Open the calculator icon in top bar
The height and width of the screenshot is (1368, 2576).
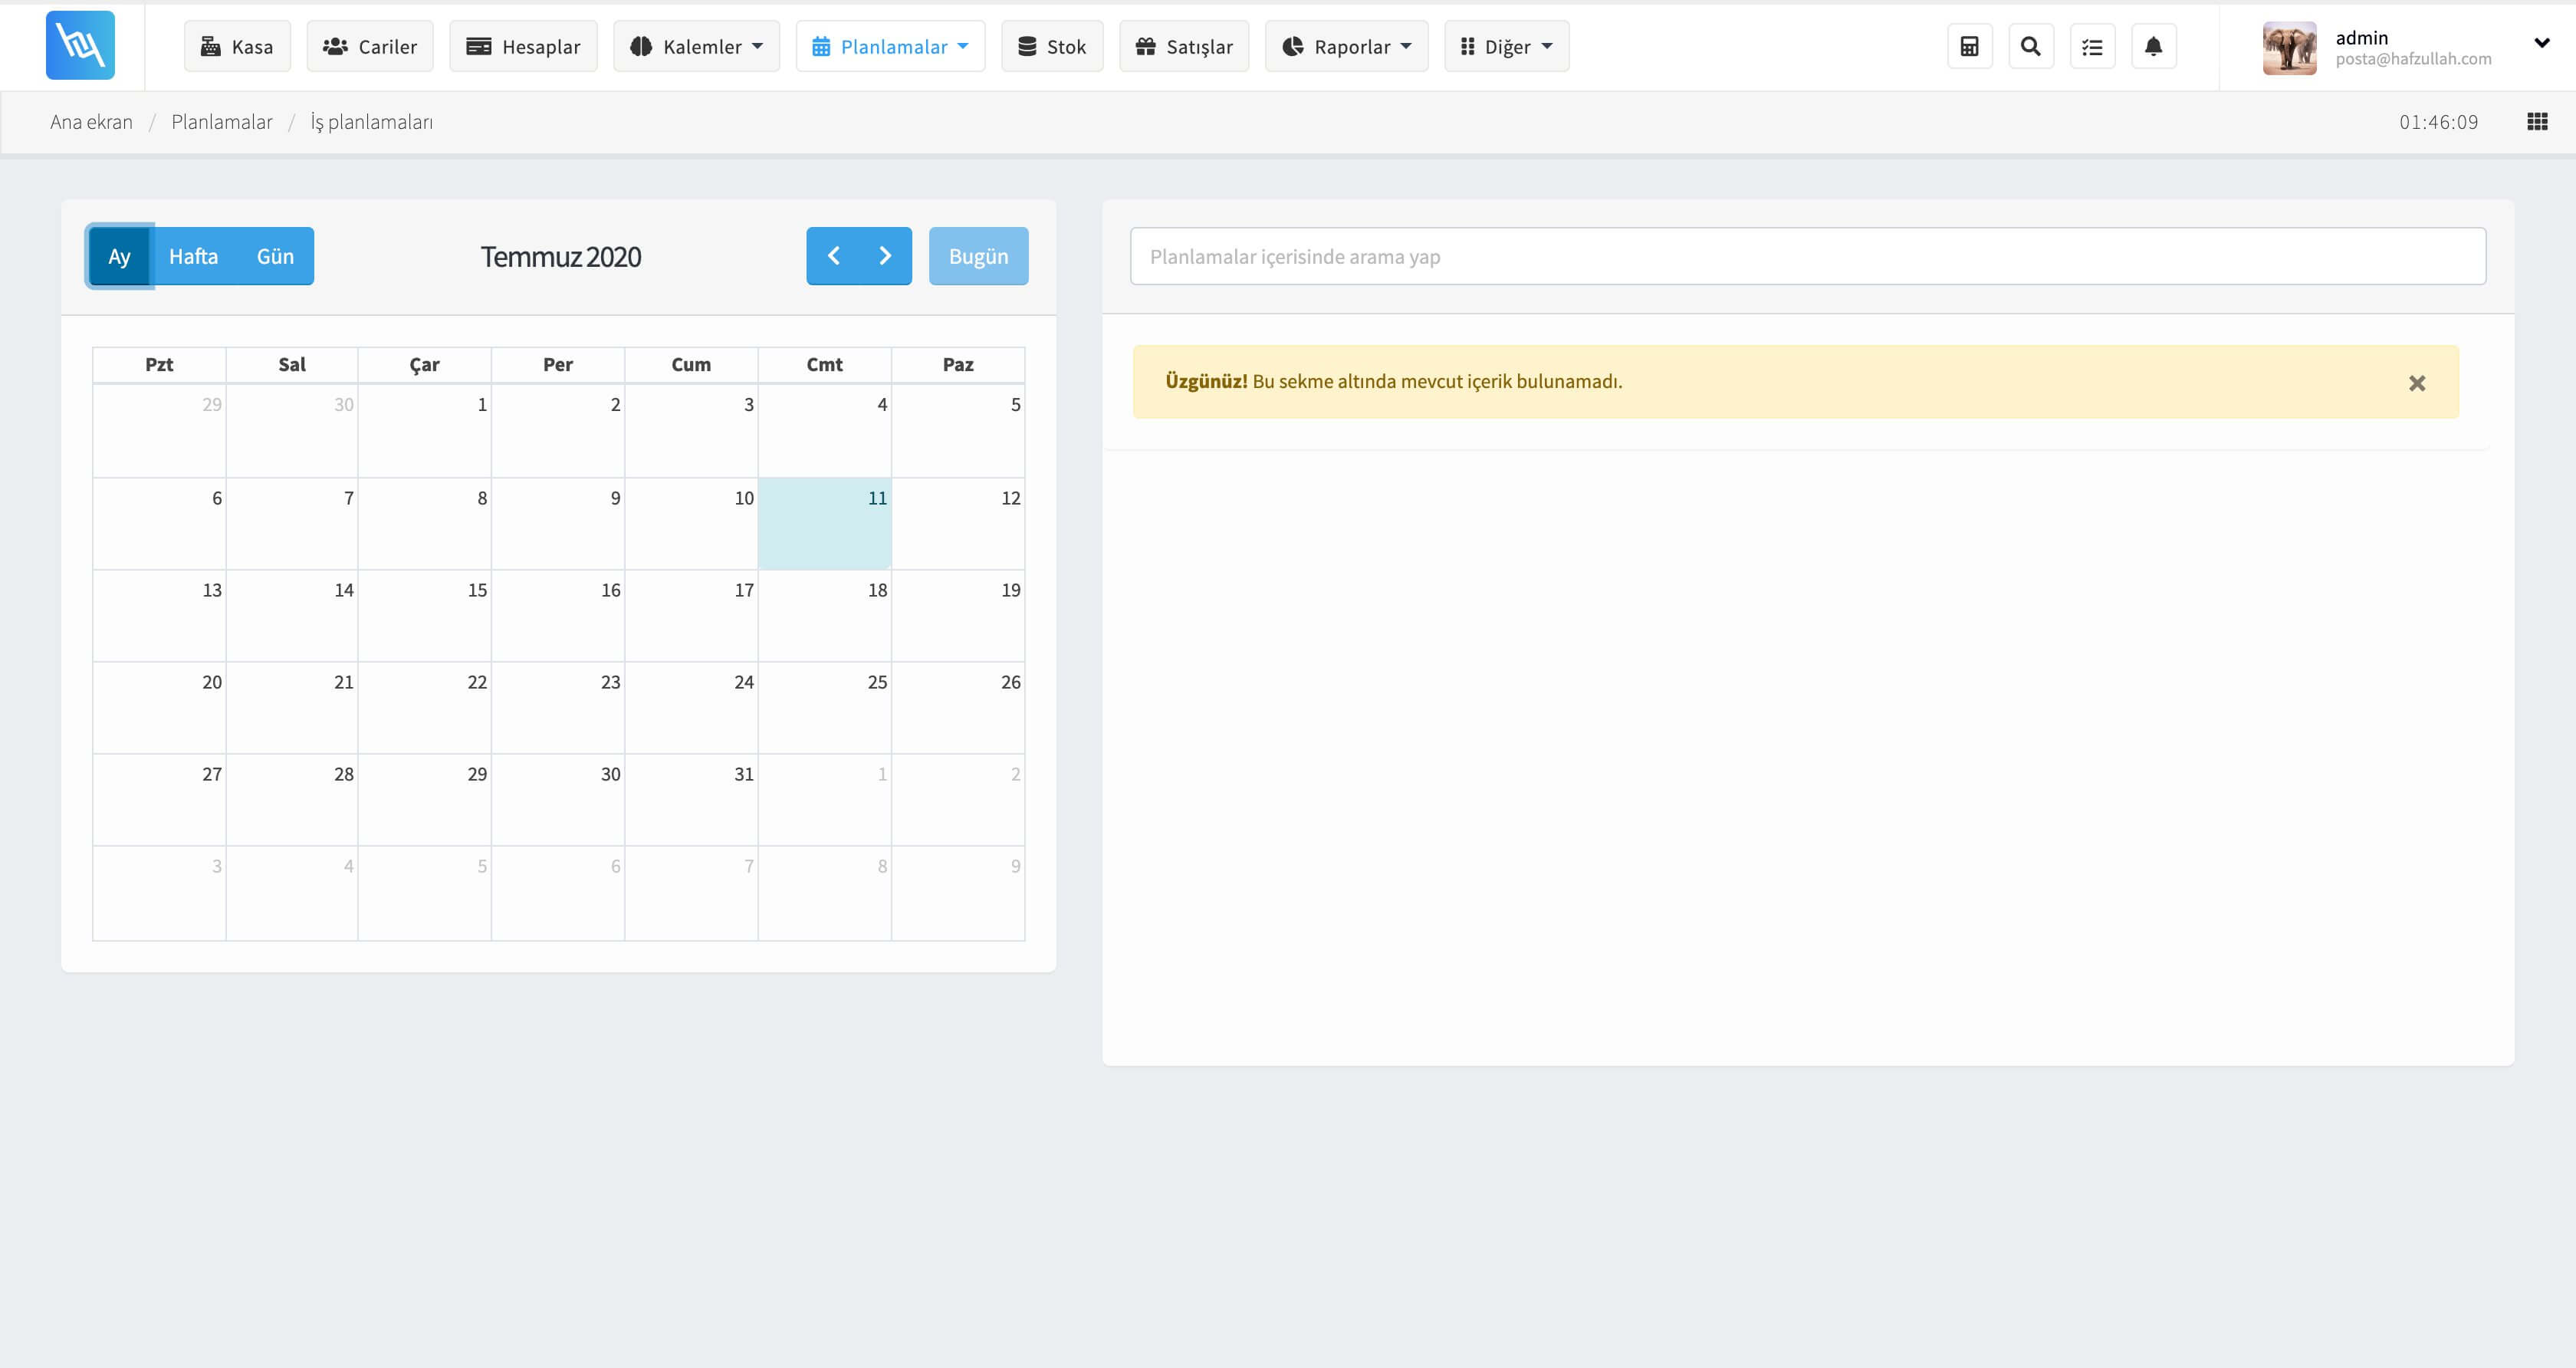1969,47
